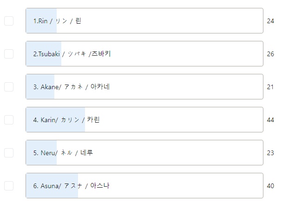Open the 26 votes count for Tsubaki
282x203 pixels.
[271, 54]
